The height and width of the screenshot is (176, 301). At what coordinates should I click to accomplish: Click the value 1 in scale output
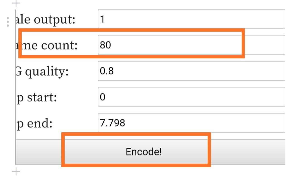[x=102, y=19]
